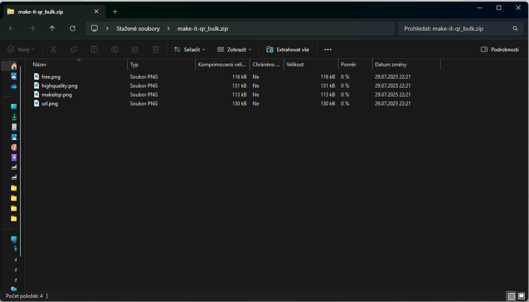Screen dimensions: 529x302
Task: Open Network icon at sidebar bottom
Action: click(x=14, y=289)
